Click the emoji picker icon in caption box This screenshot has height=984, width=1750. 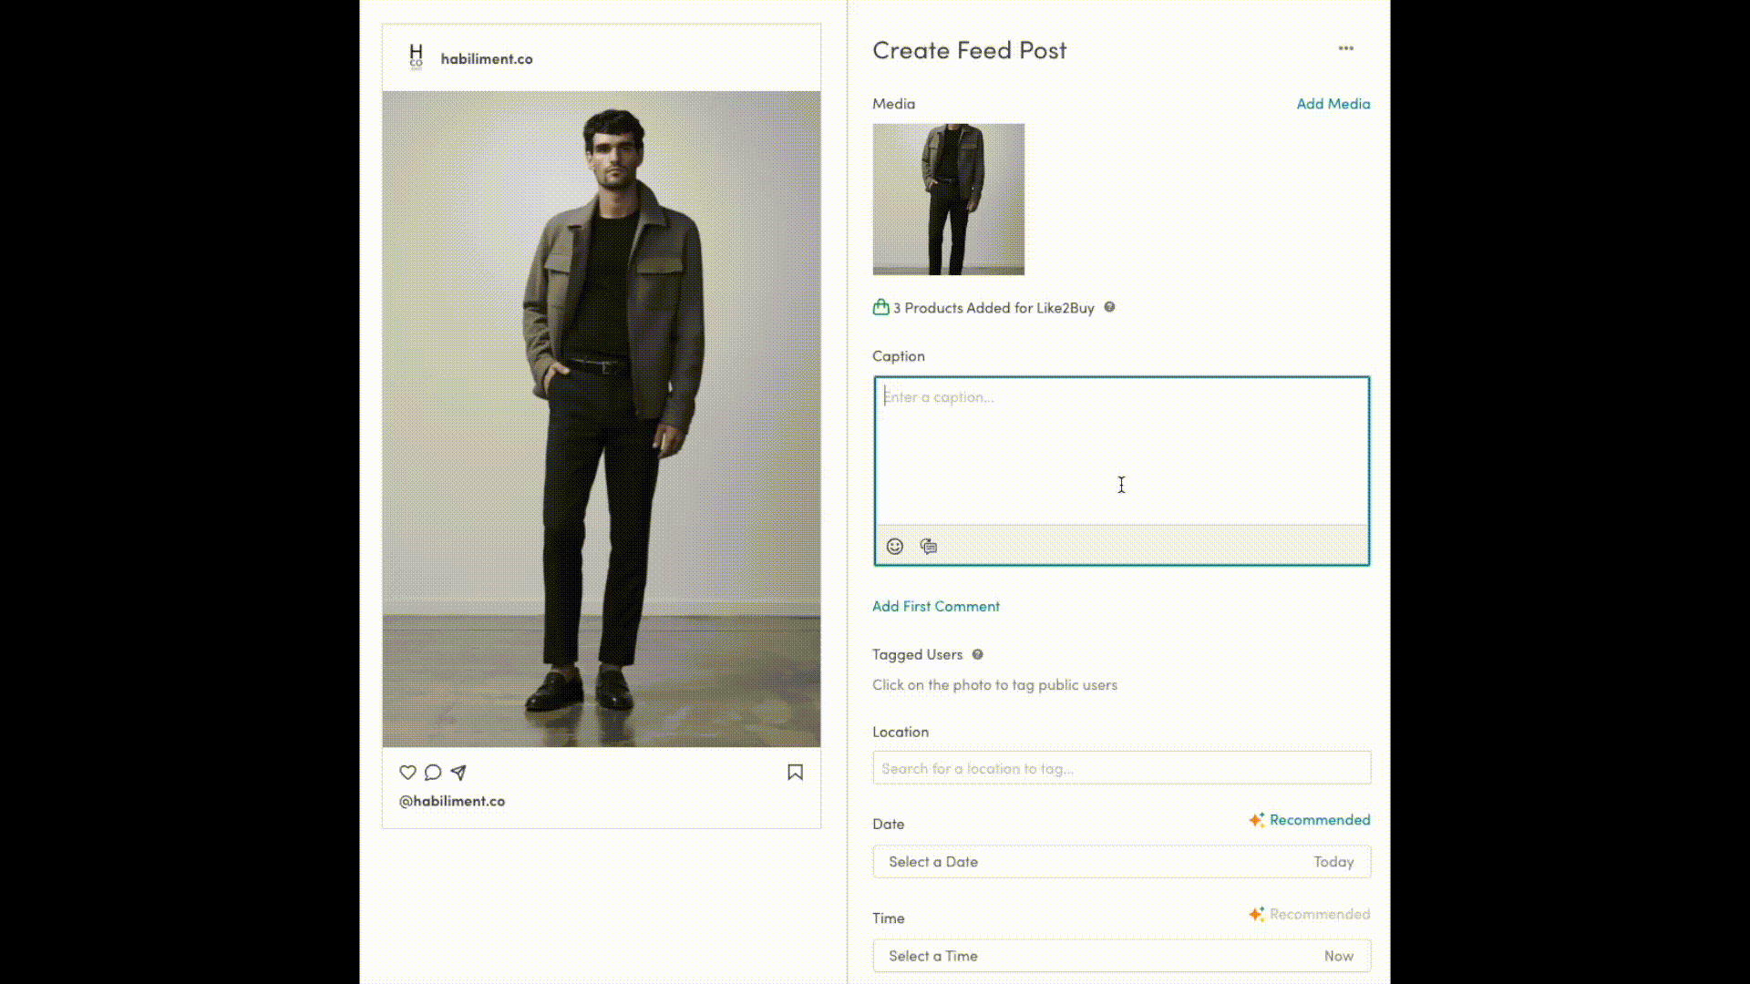click(x=894, y=546)
